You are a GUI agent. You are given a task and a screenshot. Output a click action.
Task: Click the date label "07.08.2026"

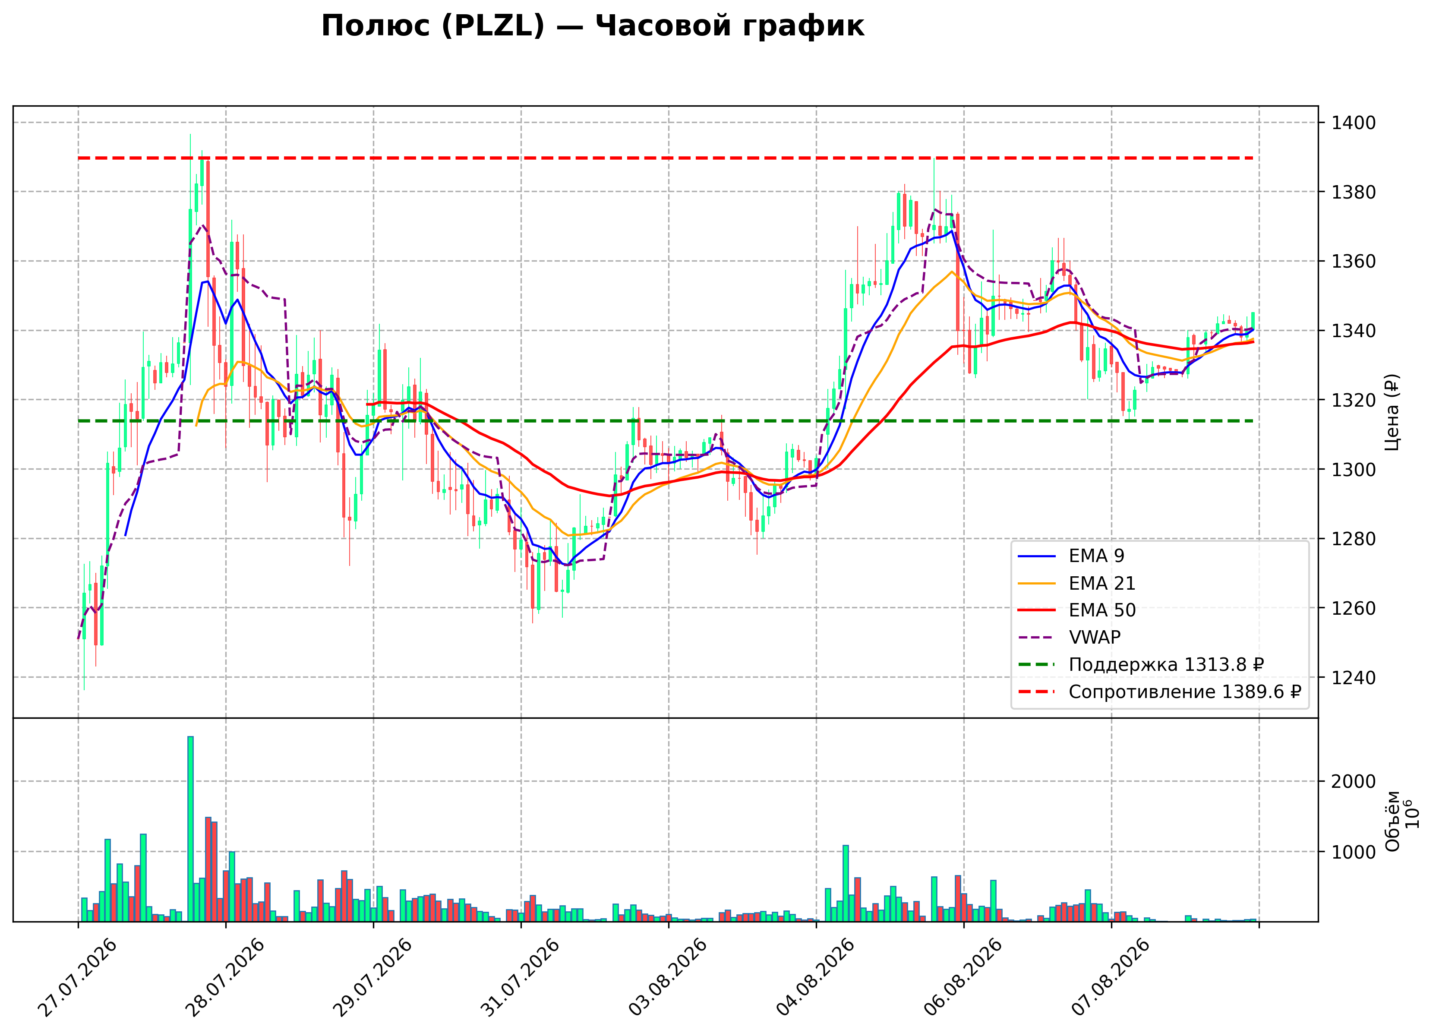click(1111, 978)
